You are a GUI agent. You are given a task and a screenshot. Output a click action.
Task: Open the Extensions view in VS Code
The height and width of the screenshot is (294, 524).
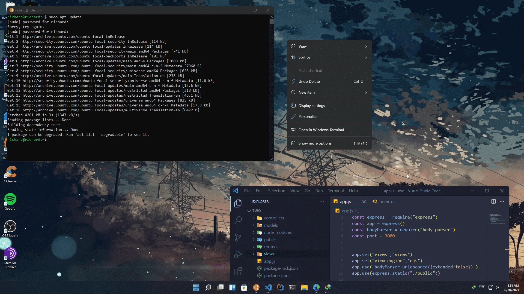(x=238, y=271)
